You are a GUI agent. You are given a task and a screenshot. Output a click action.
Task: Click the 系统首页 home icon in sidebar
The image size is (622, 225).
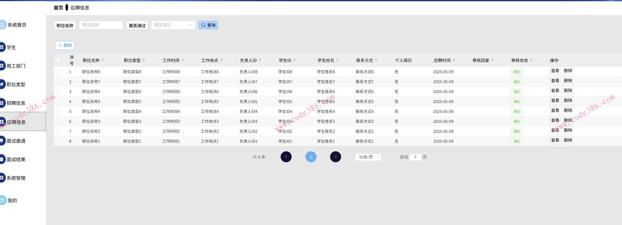[x=2, y=25]
